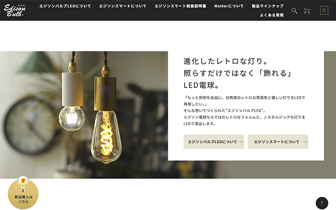Image resolution: width=336 pixels, height=210 pixels.
Task: Click arrow on エジソンバルブLEDについて button
Action: (x=240, y=141)
